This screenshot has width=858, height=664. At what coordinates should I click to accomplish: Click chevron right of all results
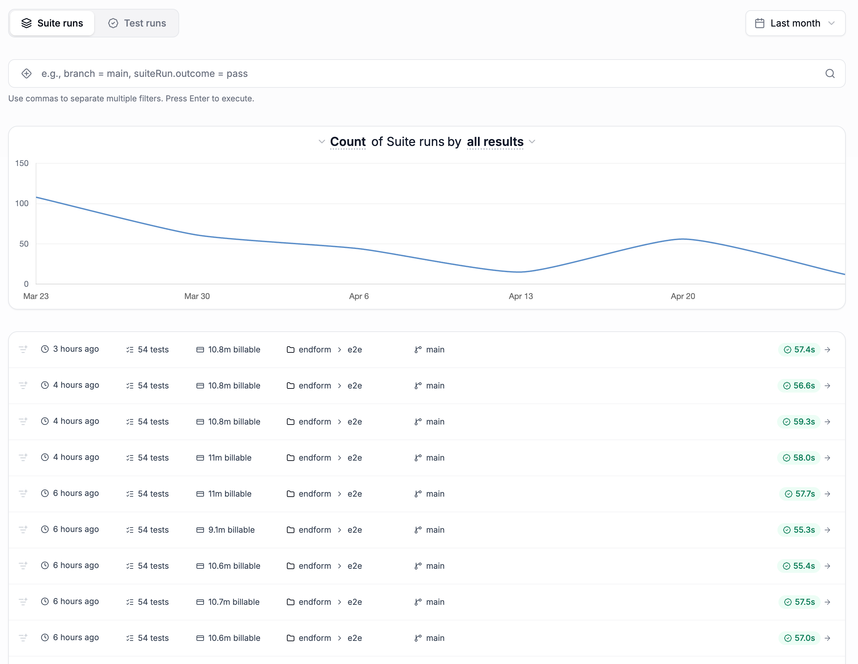(x=532, y=142)
